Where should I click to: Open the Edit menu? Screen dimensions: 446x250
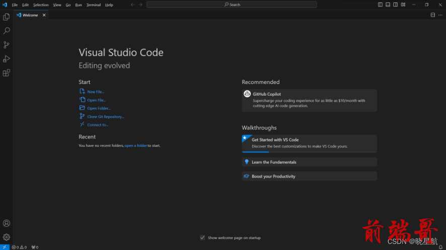click(x=25, y=5)
